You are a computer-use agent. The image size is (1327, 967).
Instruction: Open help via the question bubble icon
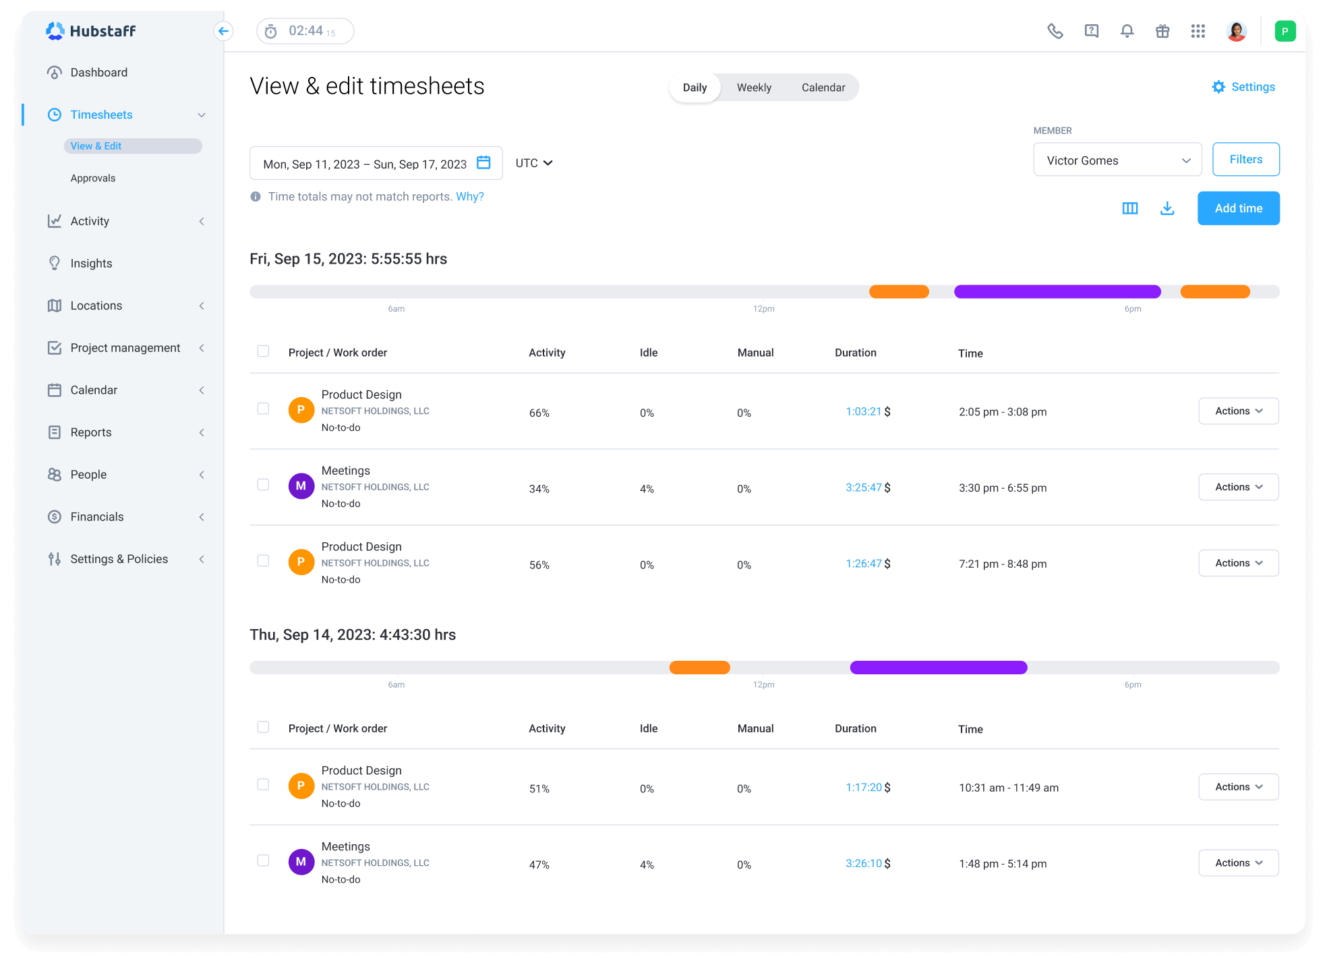tap(1091, 30)
